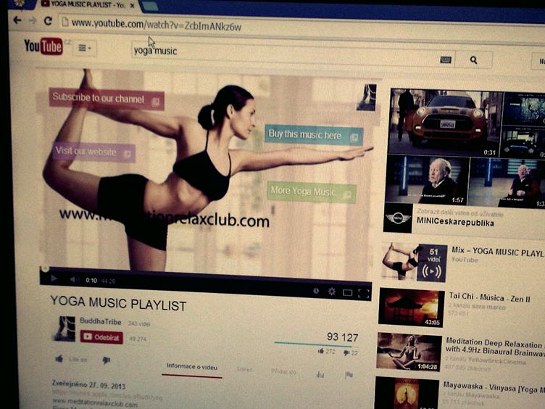Open the on-screen keyboard icon in search box
Image resolution: width=545 pixels, height=409 pixels.
click(446, 60)
